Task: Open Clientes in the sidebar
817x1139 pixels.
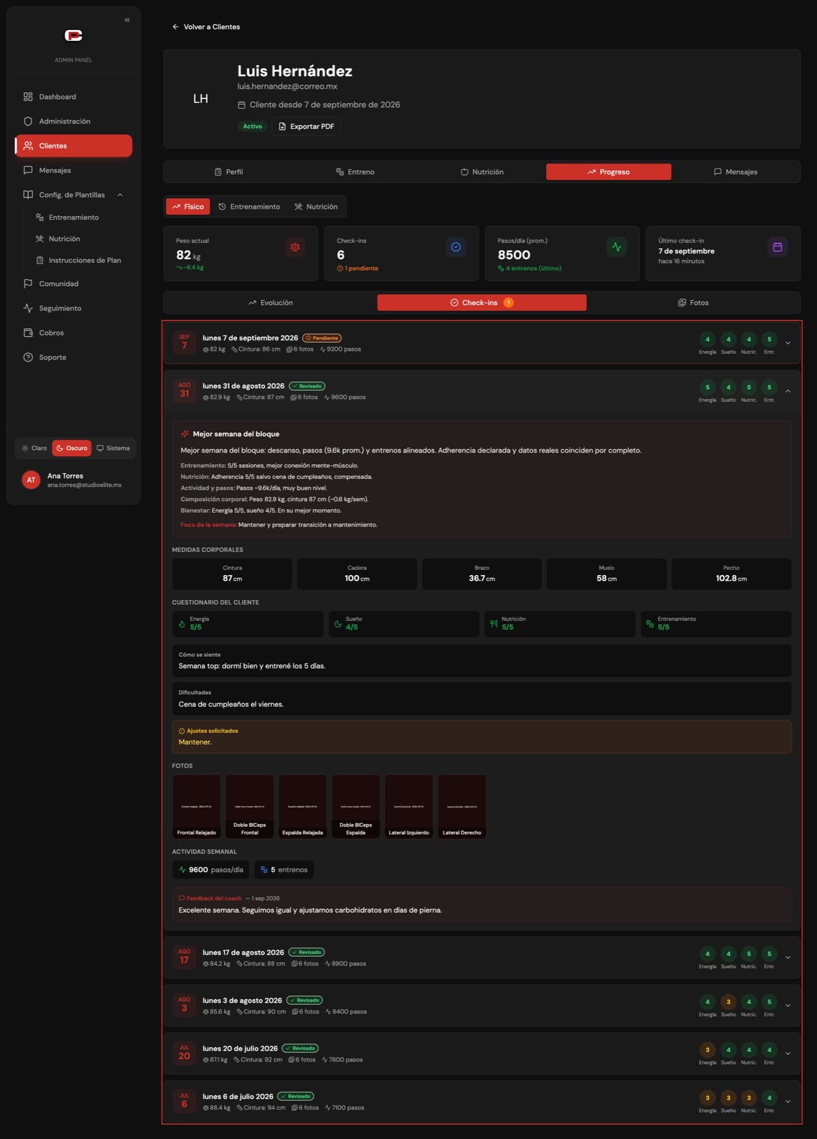Action: 74,146
